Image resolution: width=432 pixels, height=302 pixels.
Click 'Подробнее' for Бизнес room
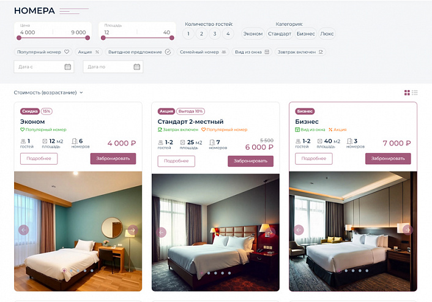point(313,159)
